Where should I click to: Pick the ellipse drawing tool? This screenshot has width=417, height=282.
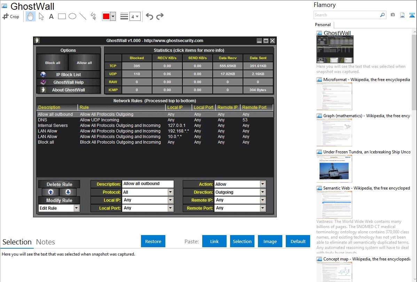pyautogui.click(x=72, y=16)
